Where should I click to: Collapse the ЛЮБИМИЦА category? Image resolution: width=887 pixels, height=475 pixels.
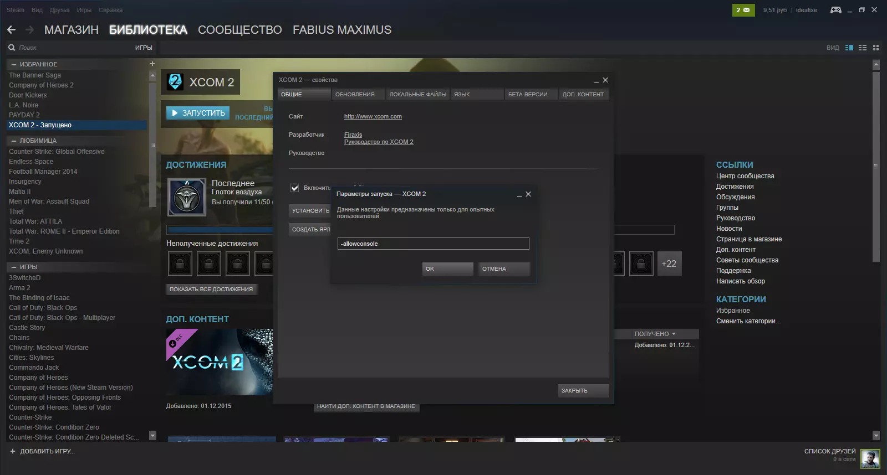tap(14, 141)
